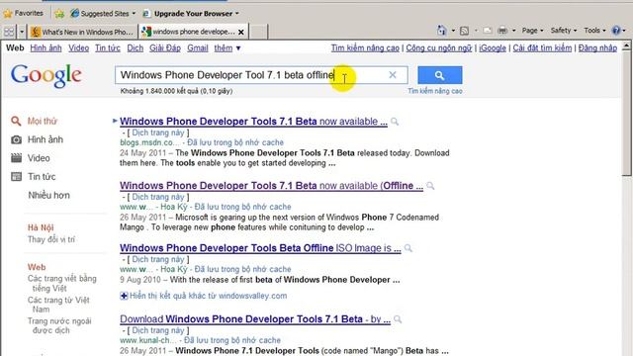Click the RSS feeds toolbar icon
The image size is (633, 356).
(x=464, y=31)
